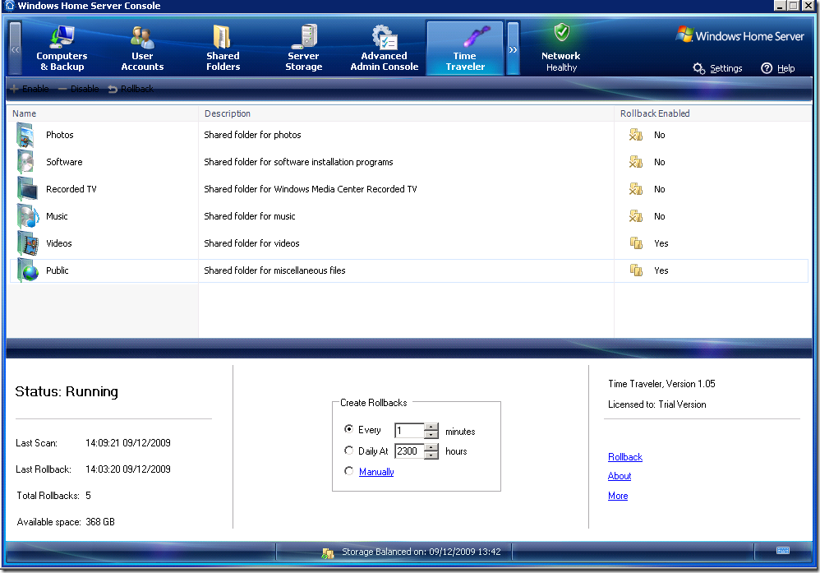Select 'Shared folder for photos' description
The width and height of the screenshot is (820, 573).
[252, 135]
